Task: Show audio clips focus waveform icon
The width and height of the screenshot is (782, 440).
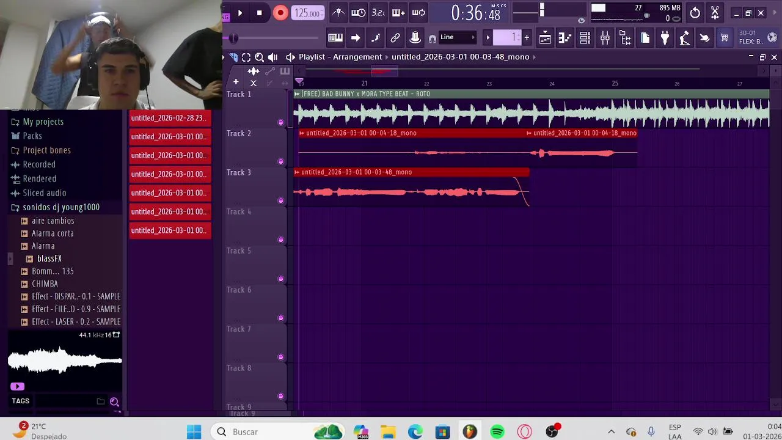Action: [254, 71]
